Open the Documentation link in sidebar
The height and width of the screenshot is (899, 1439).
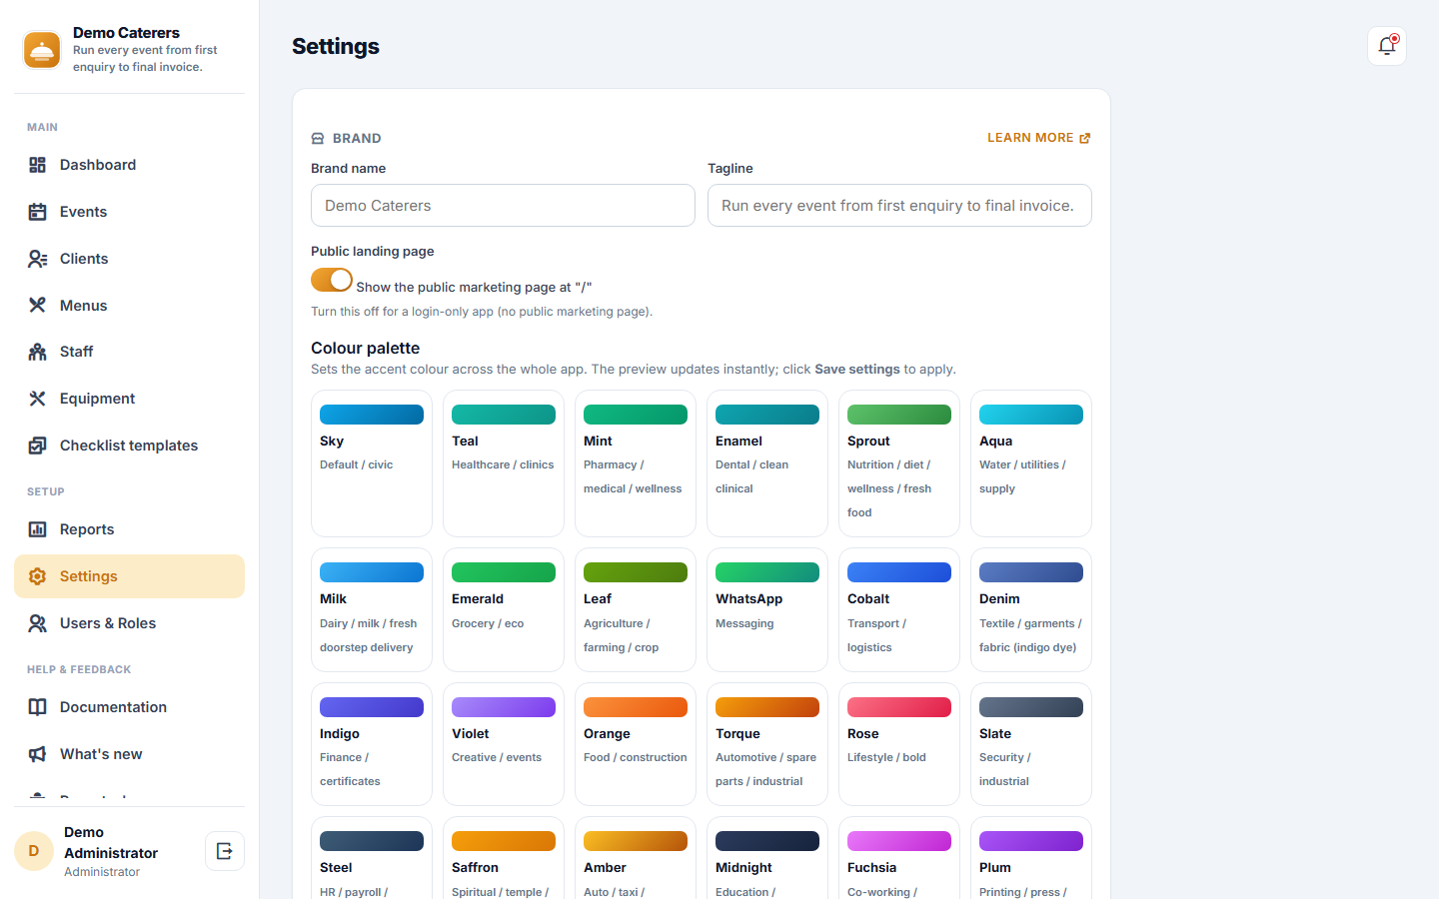pyautogui.click(x=129, y=707)
